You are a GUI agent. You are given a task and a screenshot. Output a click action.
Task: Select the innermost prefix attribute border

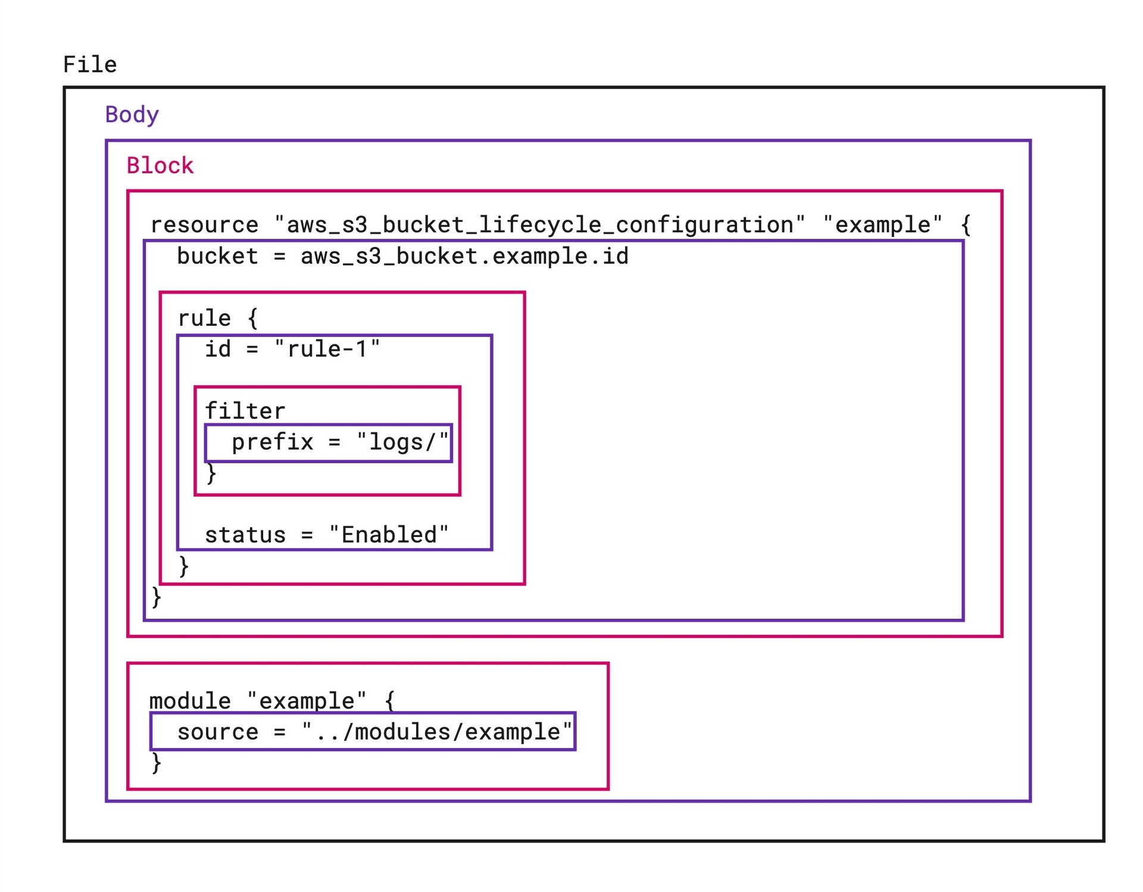329,425
